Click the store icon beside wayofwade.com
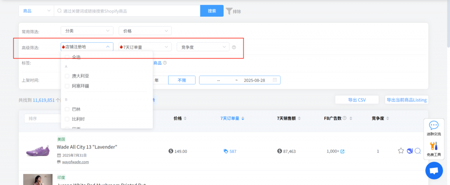 pos(59,162)
